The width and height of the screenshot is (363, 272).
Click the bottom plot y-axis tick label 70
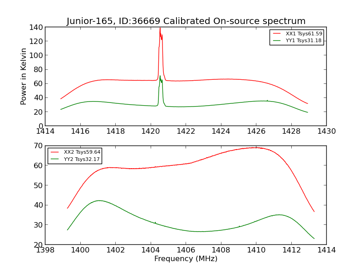pyautogui.click(x=38, y=146)
